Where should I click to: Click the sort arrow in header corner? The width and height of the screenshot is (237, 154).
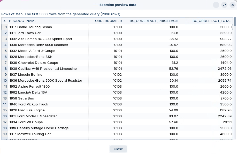coord(4,21)
